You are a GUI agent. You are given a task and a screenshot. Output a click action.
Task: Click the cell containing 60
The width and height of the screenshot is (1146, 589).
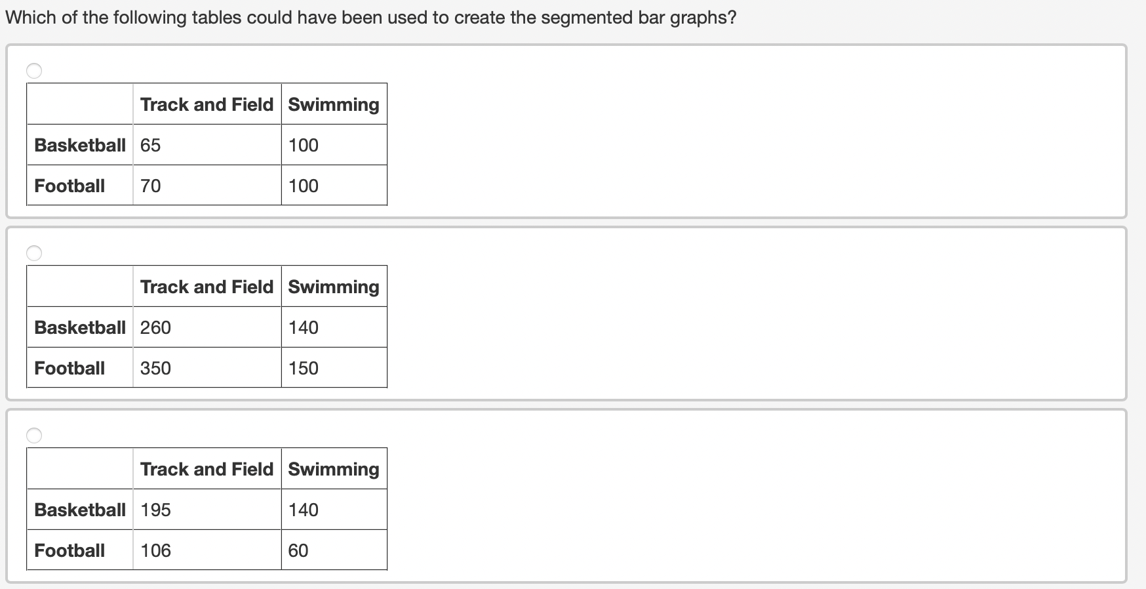[296, 550]
